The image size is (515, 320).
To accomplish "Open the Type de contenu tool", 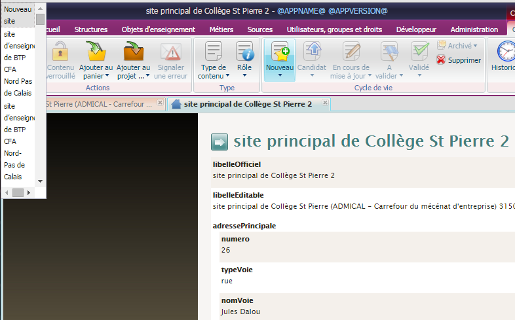I will (213, 51).
